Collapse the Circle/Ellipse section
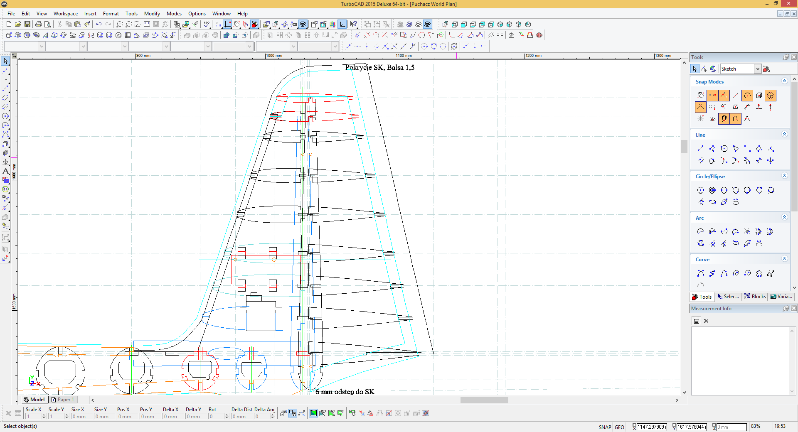Image resolution: width=798 pixels, height=432 pixels. (784, 176)
